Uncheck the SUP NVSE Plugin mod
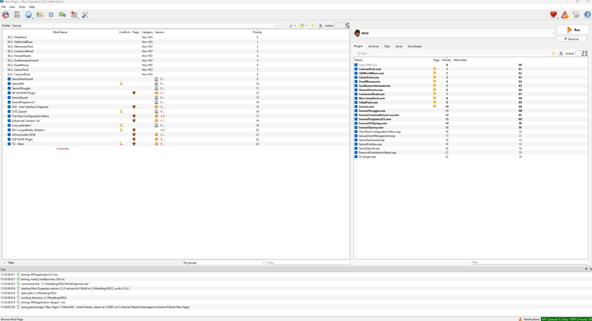592x321 pixels. click(x=9, y=139)
